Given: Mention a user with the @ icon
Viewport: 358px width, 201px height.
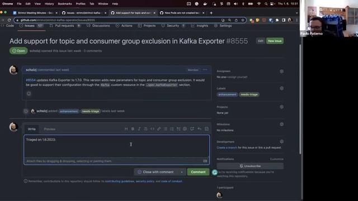Looking at the screenshot, I should pyautogui.click(x=185, y=129).
